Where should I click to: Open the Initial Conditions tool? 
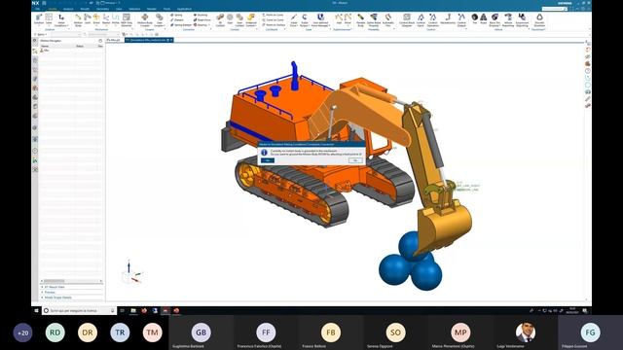(x=61, y=19)
